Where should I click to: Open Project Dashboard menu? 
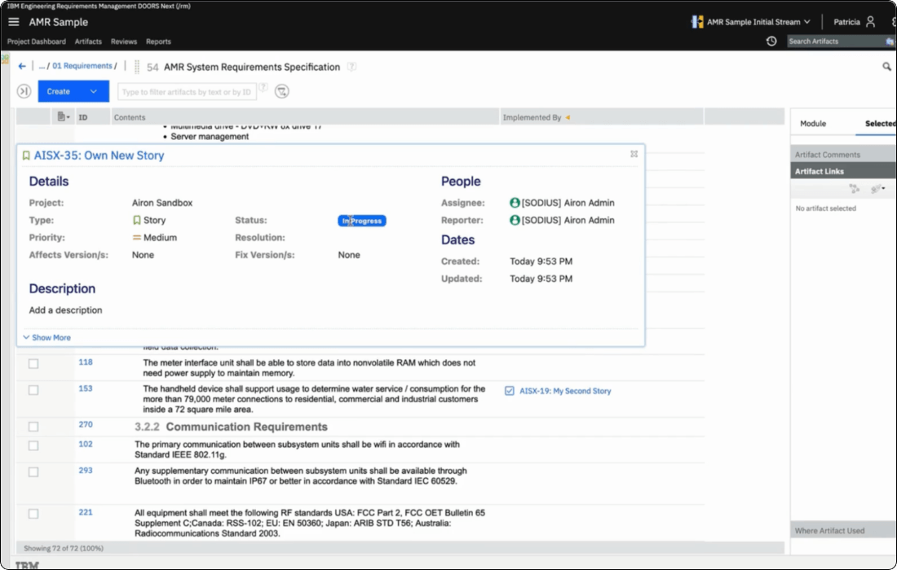tap(37, 42)
